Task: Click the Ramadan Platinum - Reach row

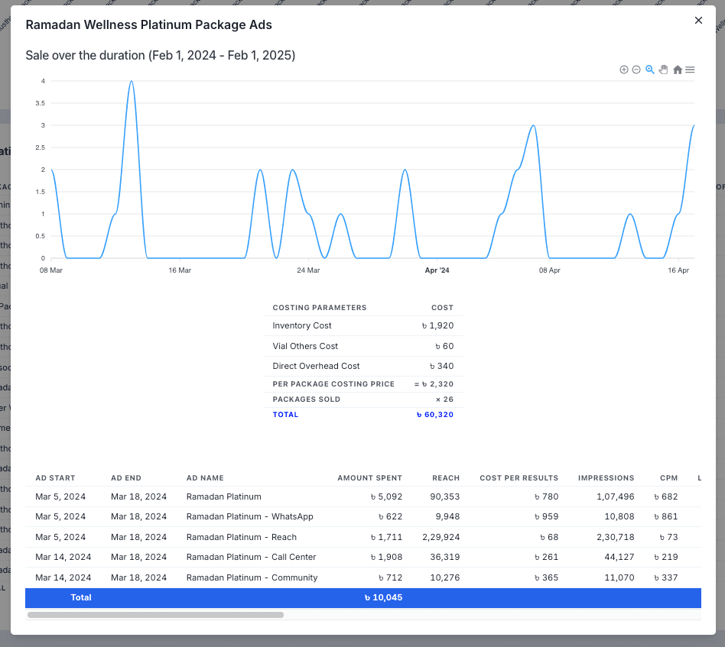Action: coord(241,538)
